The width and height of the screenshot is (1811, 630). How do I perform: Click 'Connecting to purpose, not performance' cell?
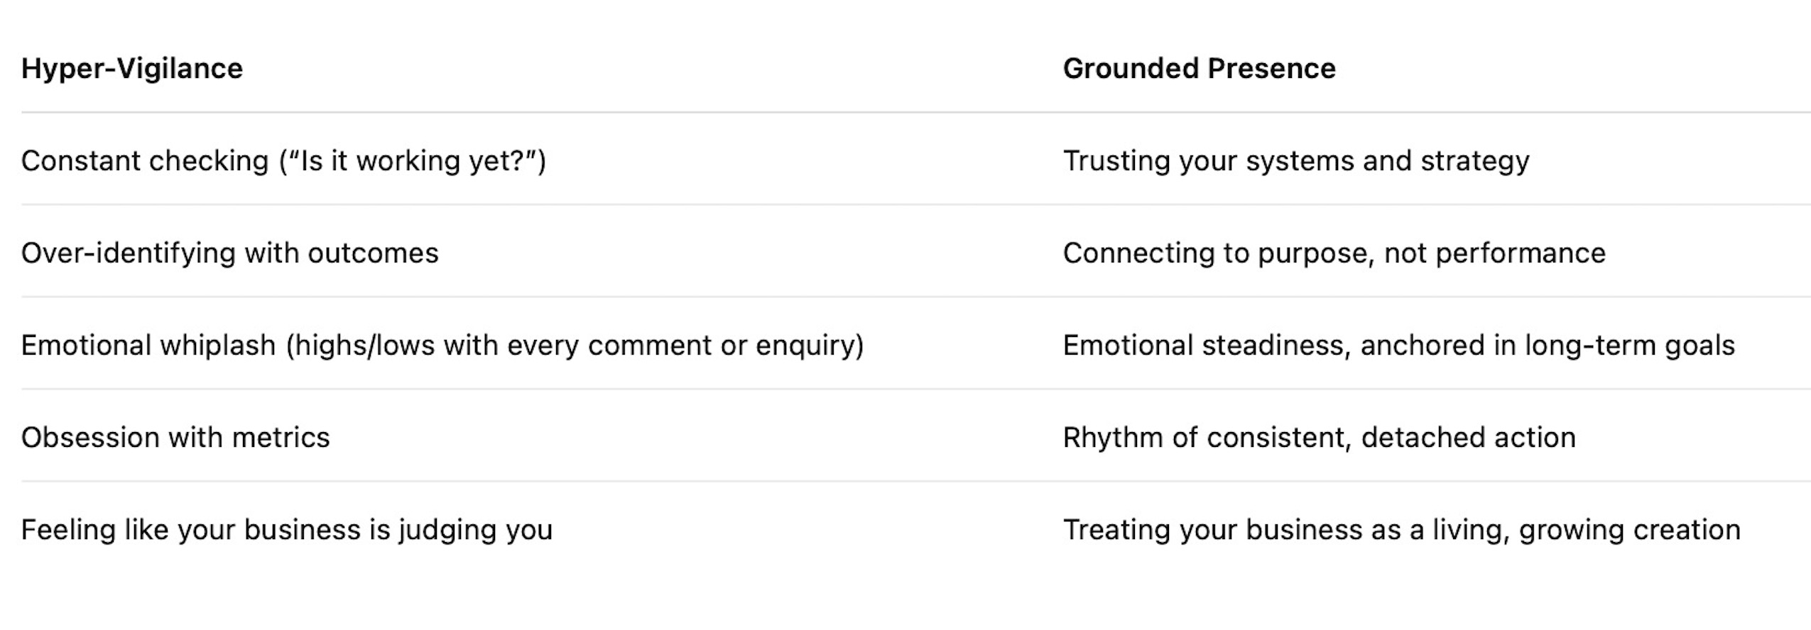(x=1334, y=253)
